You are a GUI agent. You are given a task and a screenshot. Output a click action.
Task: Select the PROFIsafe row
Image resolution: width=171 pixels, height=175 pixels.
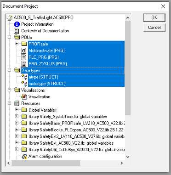76,44
